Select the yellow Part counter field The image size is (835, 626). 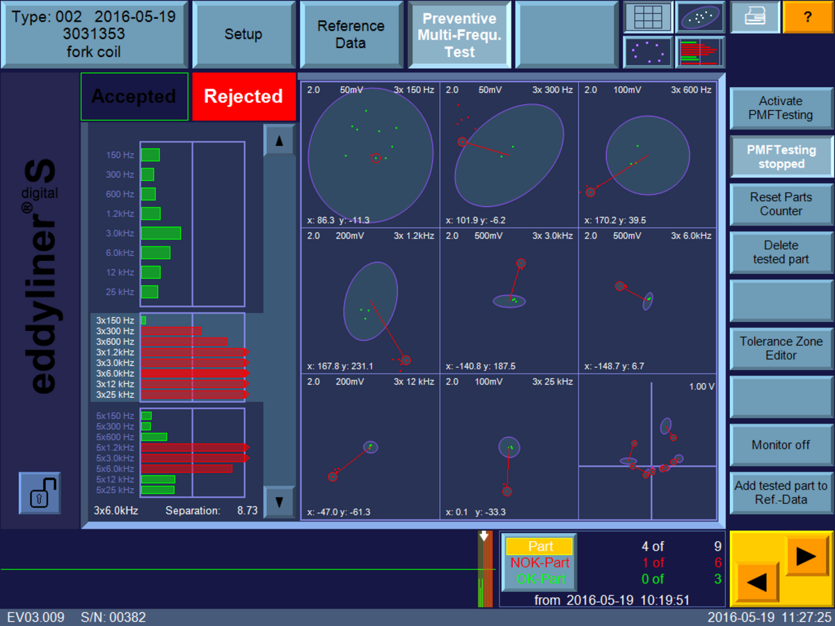[539, 546]
